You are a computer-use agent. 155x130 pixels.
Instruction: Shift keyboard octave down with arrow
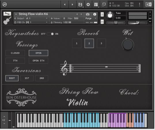pyautogui.click(x=4, y=124)
